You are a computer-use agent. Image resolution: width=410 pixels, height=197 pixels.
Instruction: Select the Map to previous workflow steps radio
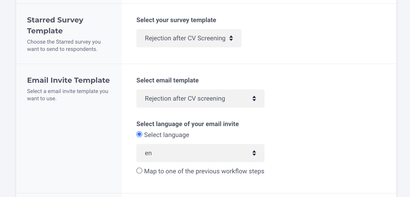click(x=139, y=171)
